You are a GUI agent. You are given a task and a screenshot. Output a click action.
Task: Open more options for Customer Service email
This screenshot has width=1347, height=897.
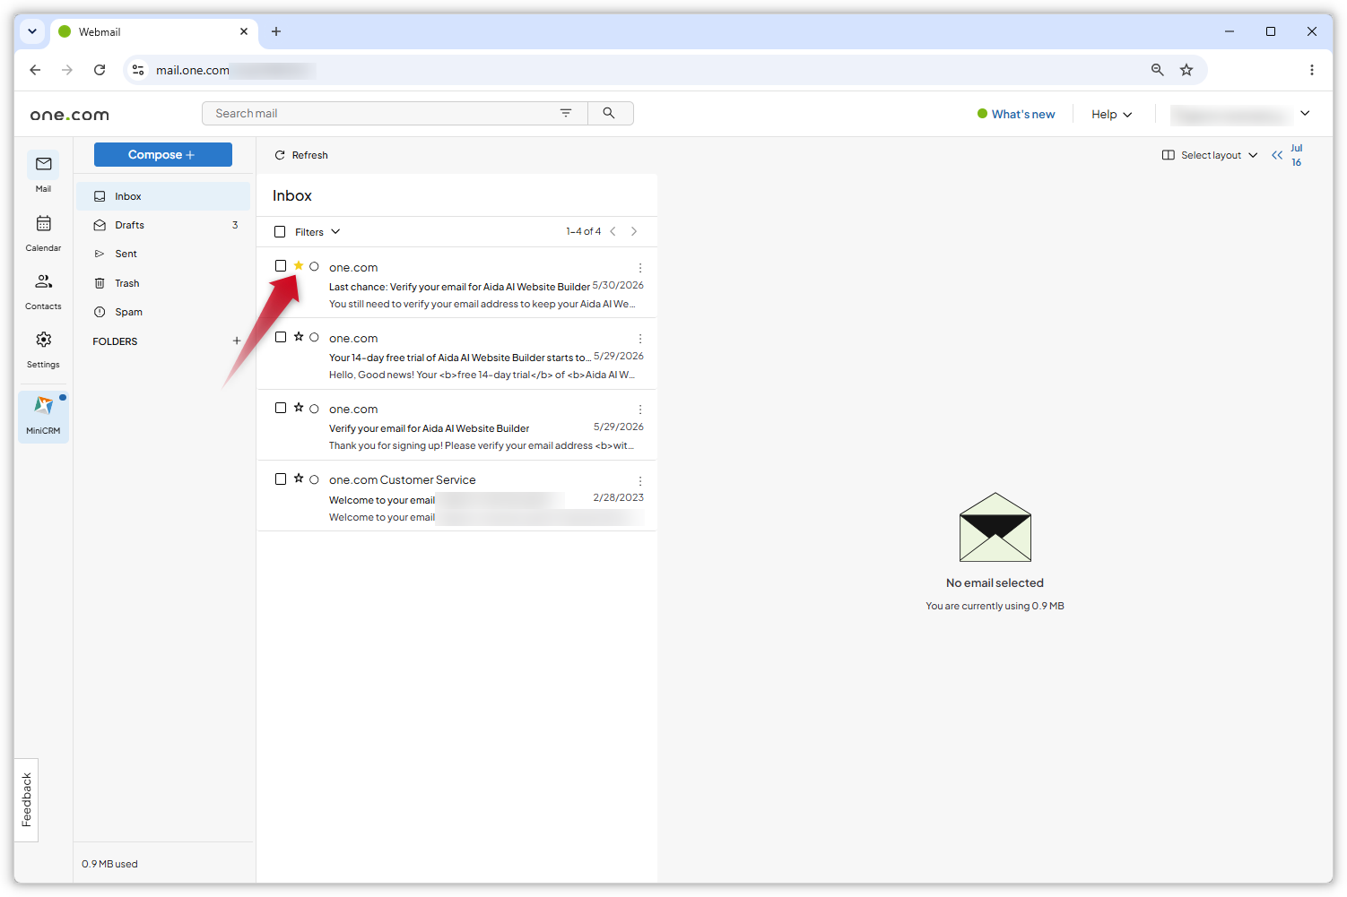click(x=640, y=481)
